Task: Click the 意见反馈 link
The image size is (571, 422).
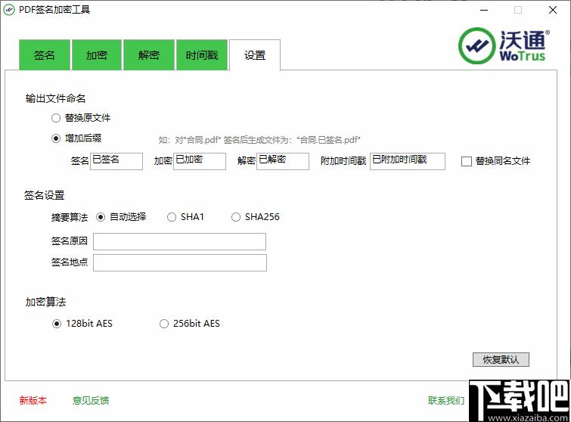Action: coord(91,401)
